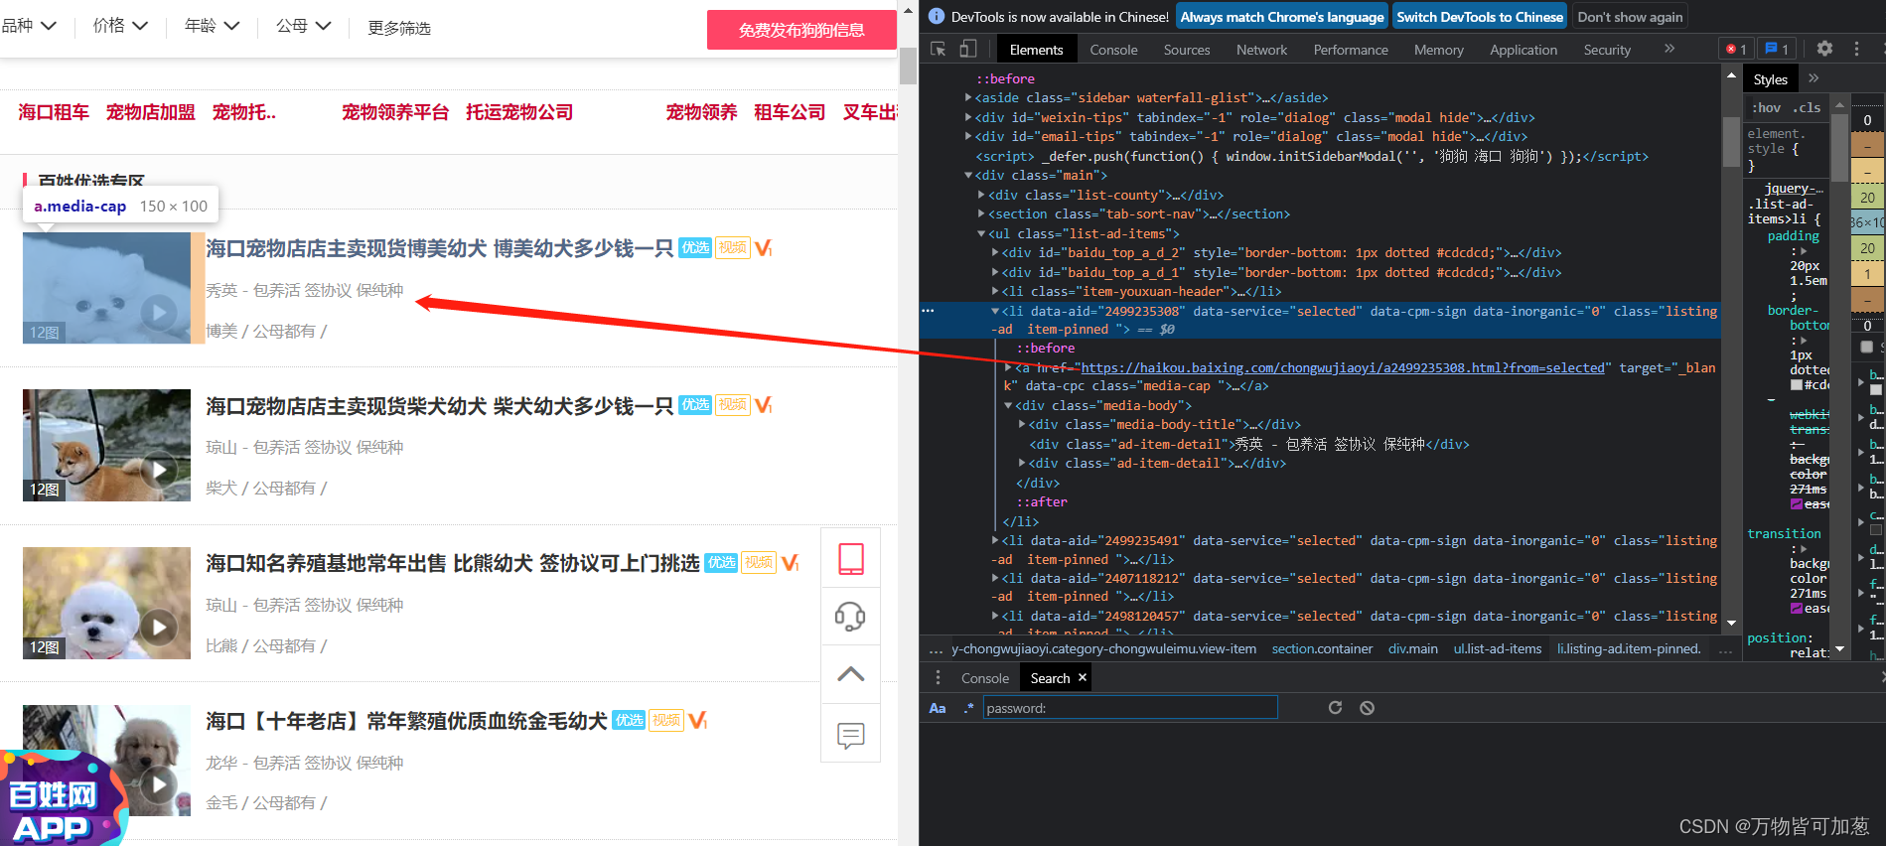Show more DevTools tabs with the chevron
The image size is (1886, 846).
click(1669, 48)
